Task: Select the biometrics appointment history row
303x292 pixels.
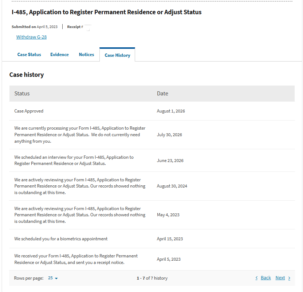Action: 152,239
